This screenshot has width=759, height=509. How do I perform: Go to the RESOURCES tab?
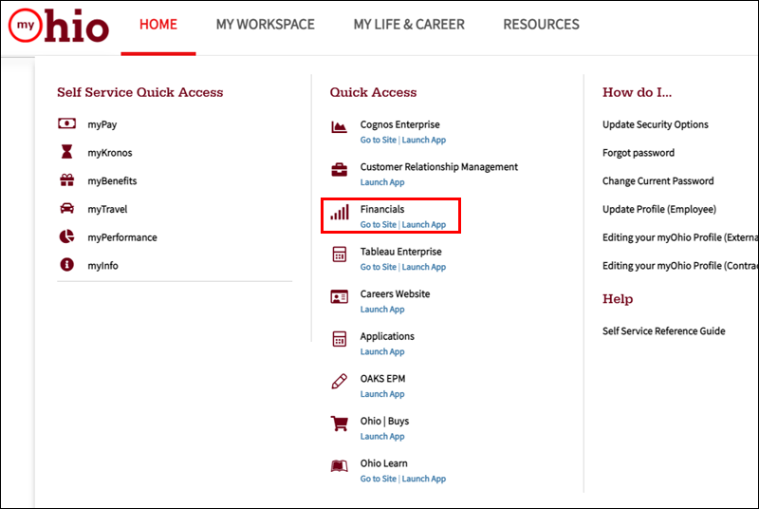[541, 24]
